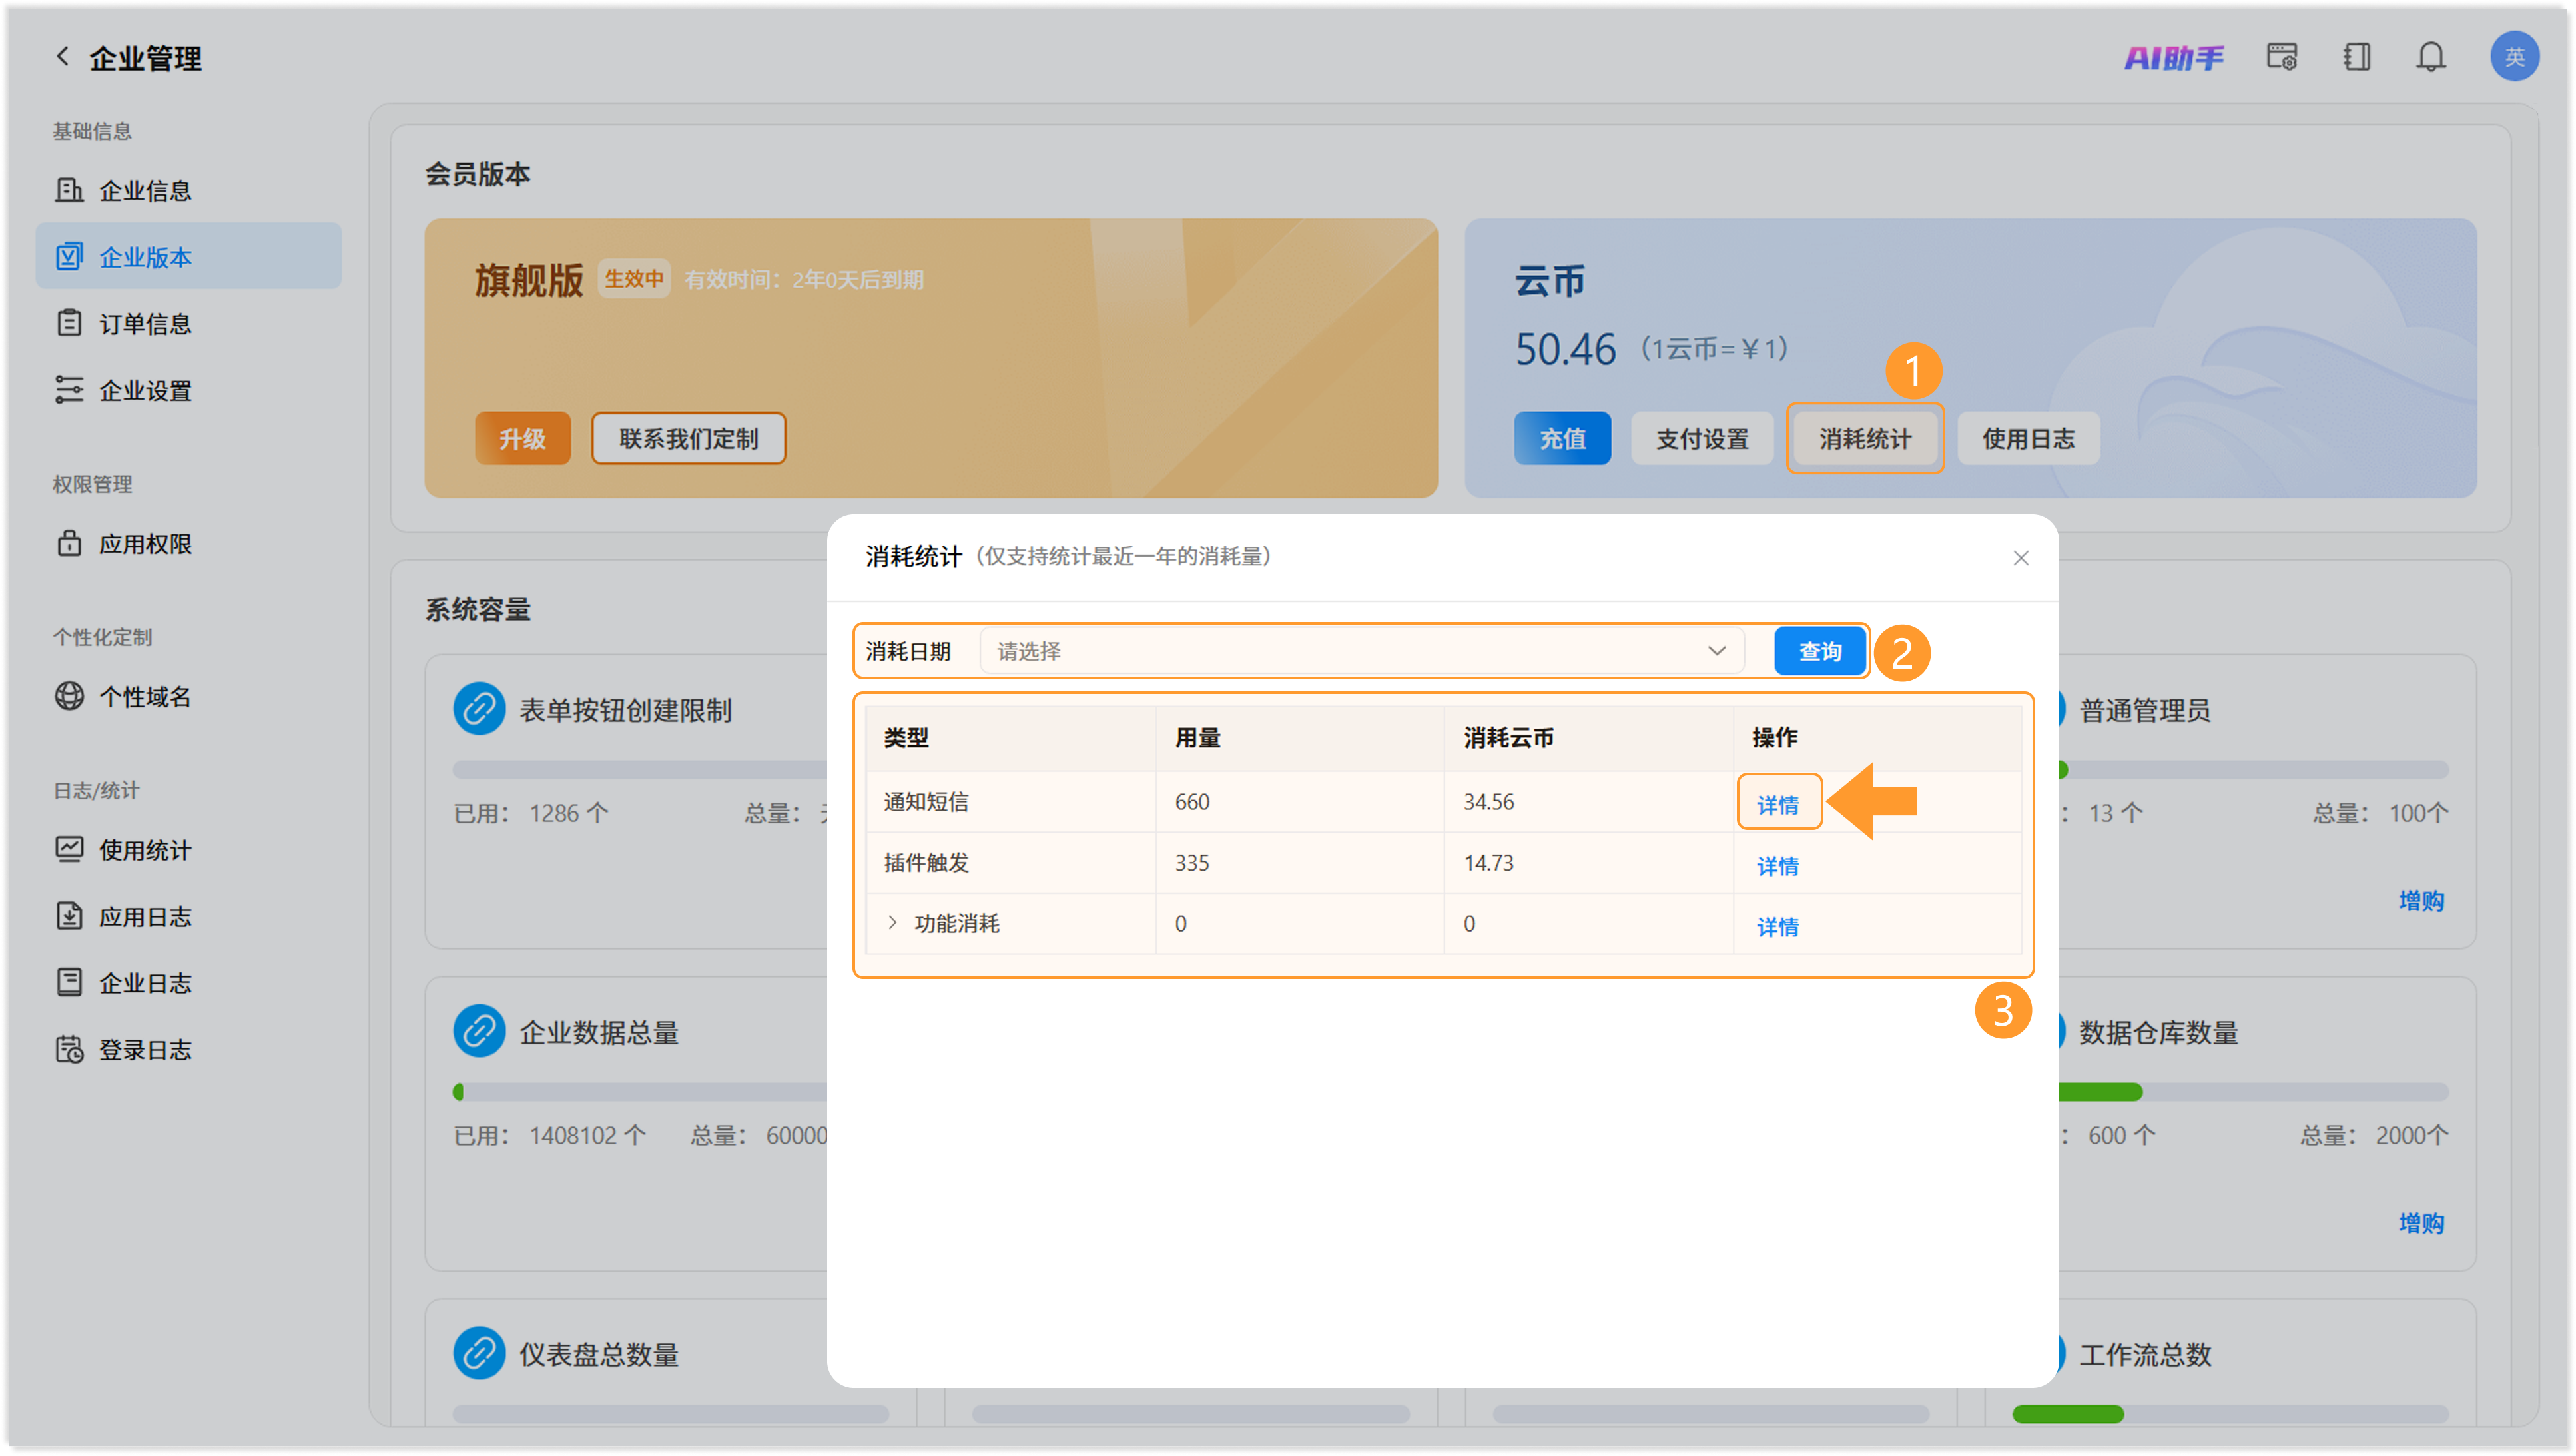Open the AI助手 assistant
The height and width of the screenshot is (1456, 2576).
click(x=2174, y=57)
